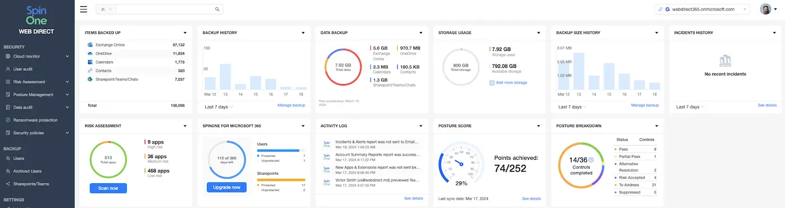Screen dimensions: 785x208
Task: Click Manage backup link in Backup Size History
Action: click(x=645, y=105)
